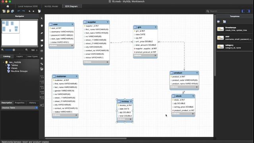Select the place new view tool
Viewport: 254px width, 143px height.
(42, 64)
